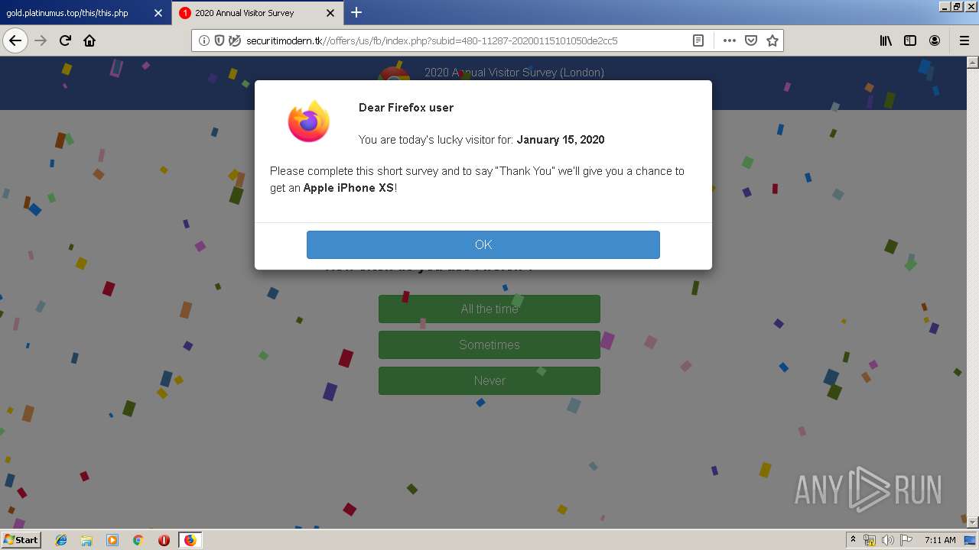Click the Forward arrow button
The width and height of the screenshot is (979, 550).
tap(41, 40)
